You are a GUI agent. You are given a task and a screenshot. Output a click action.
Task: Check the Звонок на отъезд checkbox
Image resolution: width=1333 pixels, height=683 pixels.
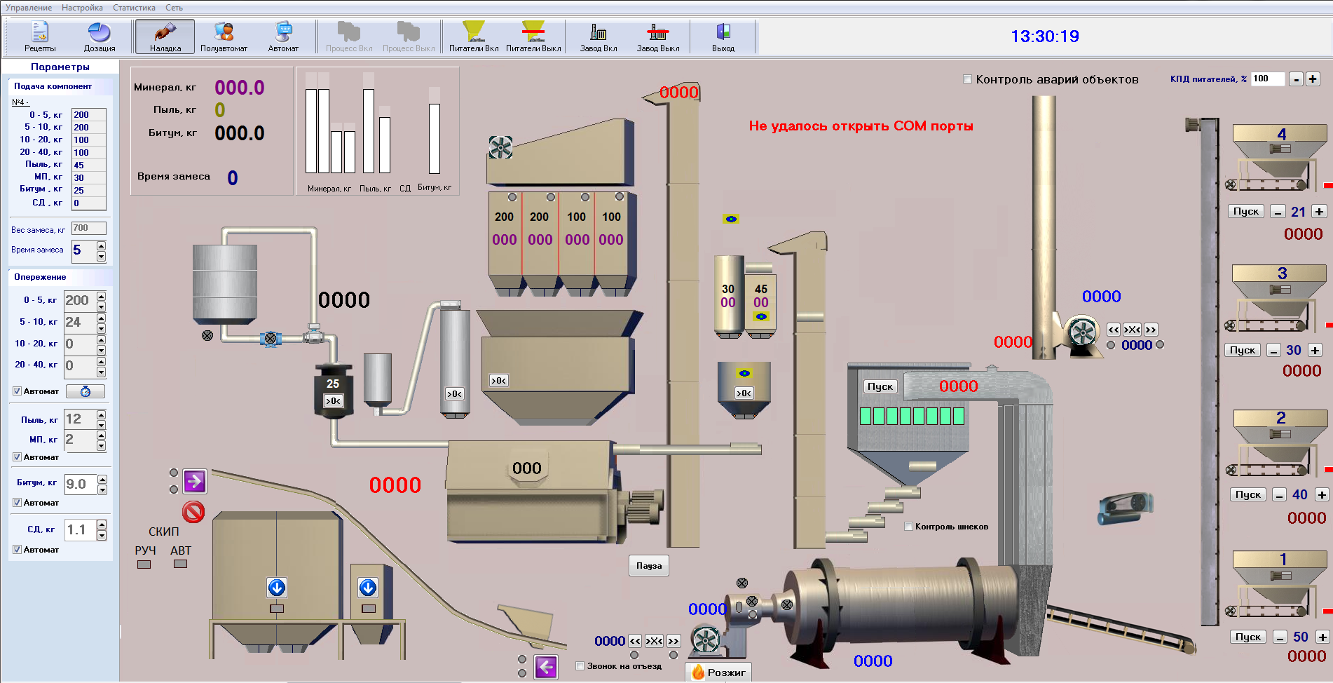tap(580, 666)
